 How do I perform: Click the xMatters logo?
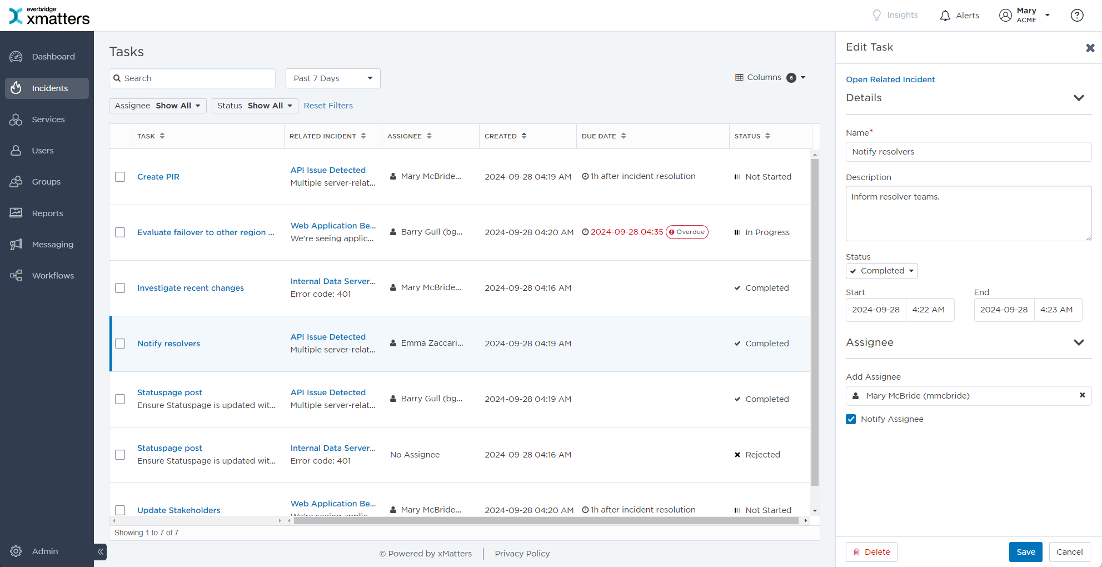pyautogui.click(x=49, y=16)
